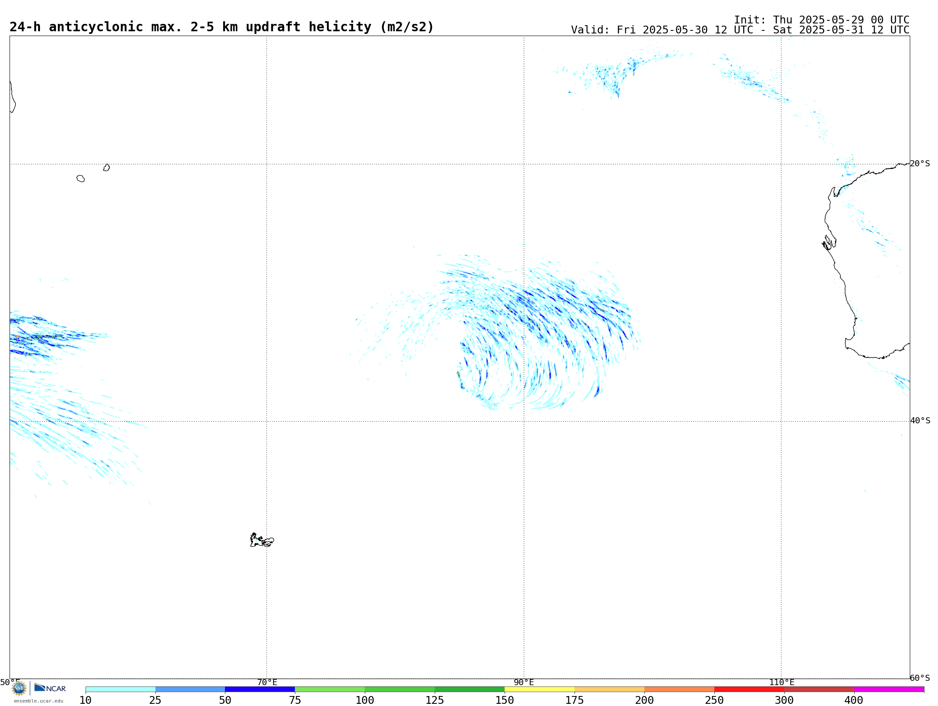Click the Kerguelen island outline near 70°E
The width and height of the screenshot is (938, 706).
[262, 540]
